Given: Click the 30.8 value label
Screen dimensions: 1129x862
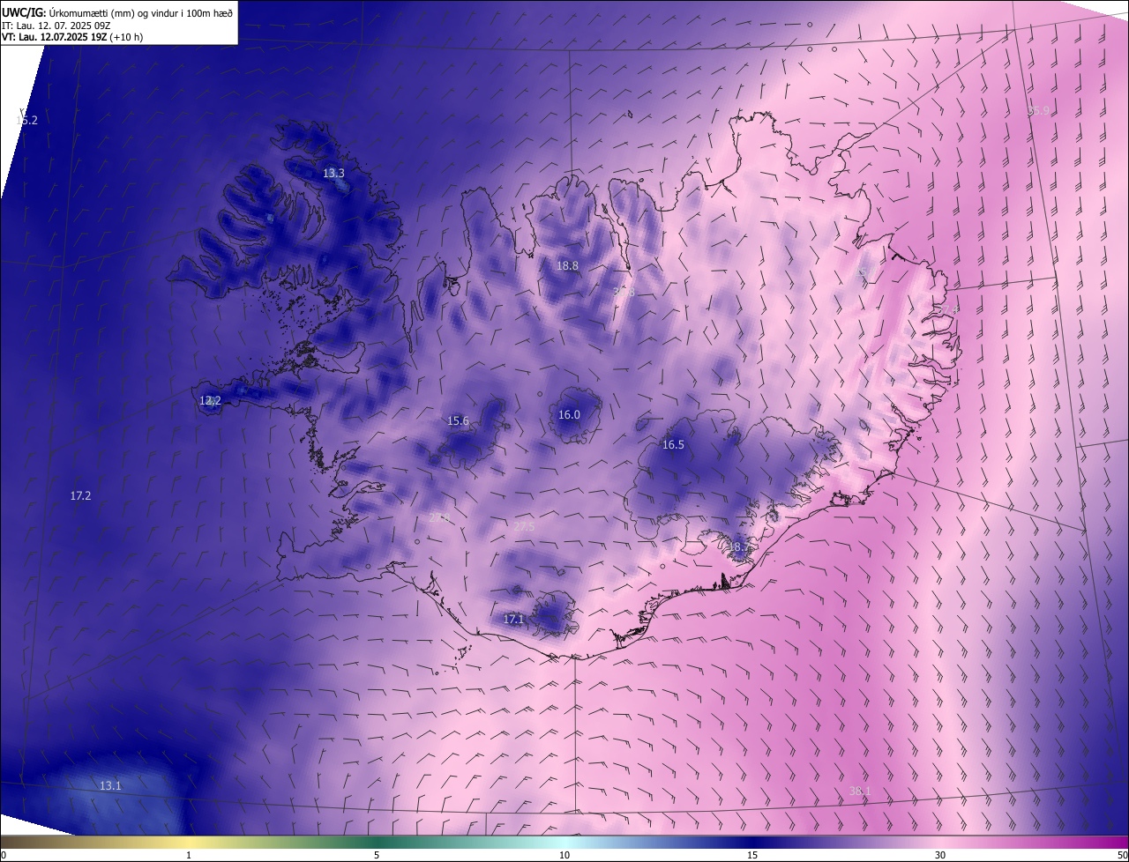Looking at the screenshot, I should 624,292.
